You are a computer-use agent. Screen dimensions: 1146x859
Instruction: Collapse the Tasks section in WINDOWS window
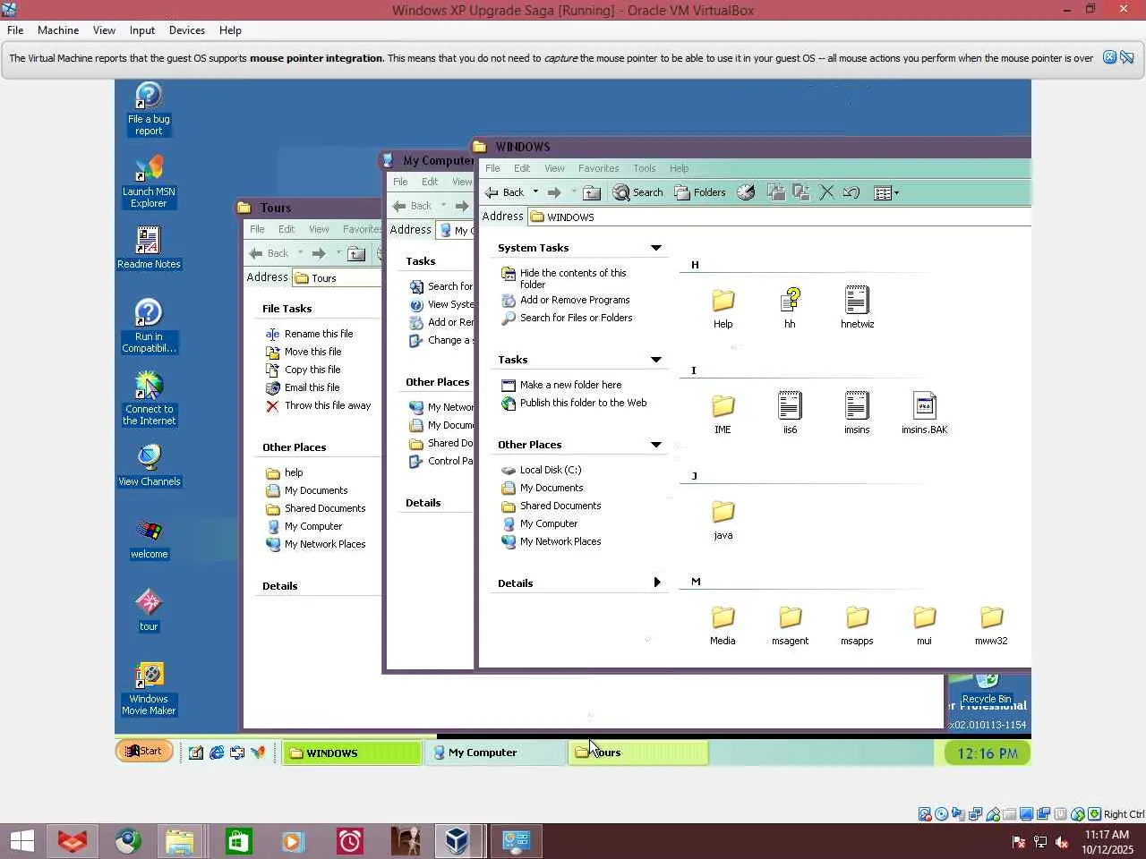[655, 360]
